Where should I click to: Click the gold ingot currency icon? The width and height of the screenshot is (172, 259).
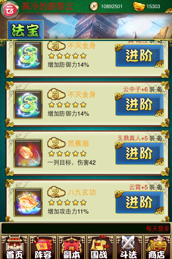139,6
